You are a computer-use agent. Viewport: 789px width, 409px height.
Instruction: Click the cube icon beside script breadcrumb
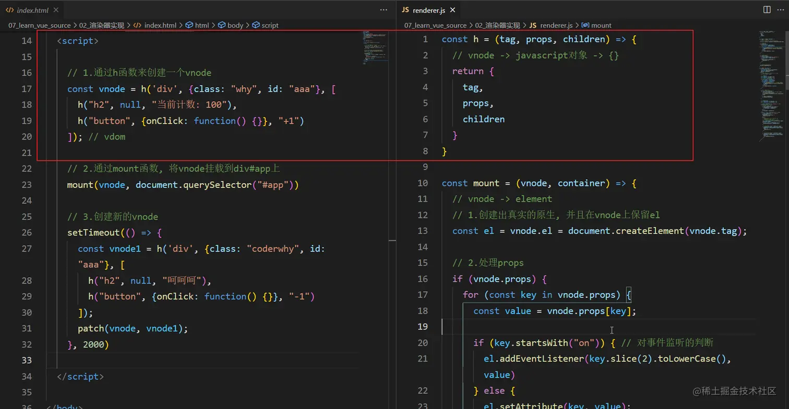pos(256,25)
